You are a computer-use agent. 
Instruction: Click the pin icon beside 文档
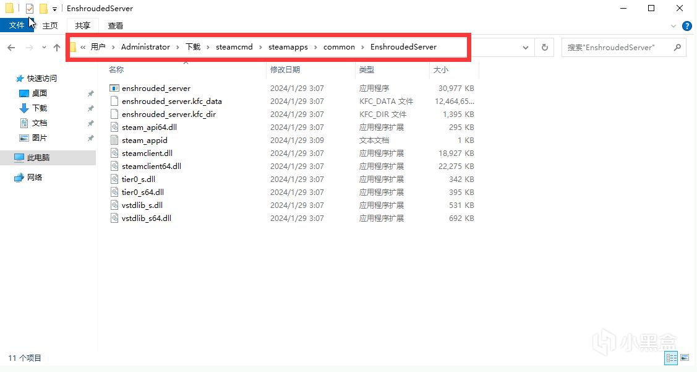91,123
